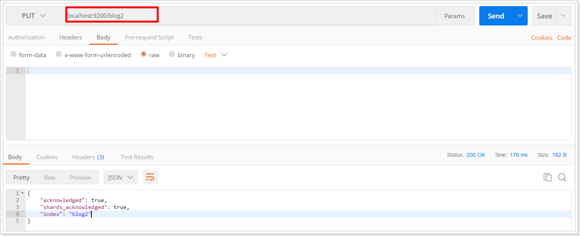The width and height of the screenshot is (580, 236).
Task: Click the Params button
Action: tap(454, 16)
